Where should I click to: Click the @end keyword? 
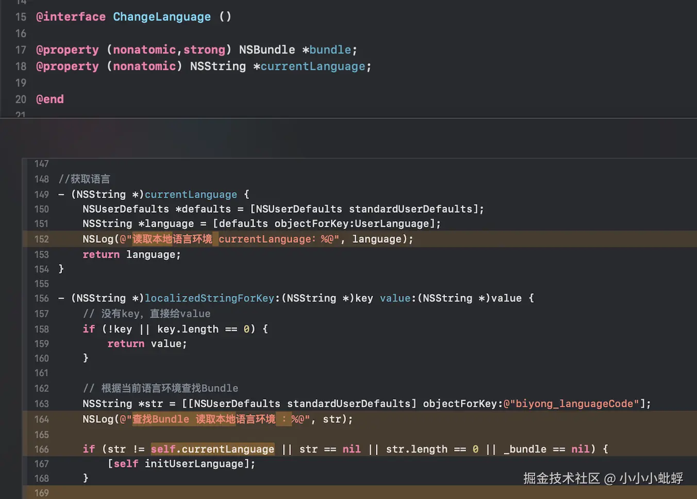(50, 99)
